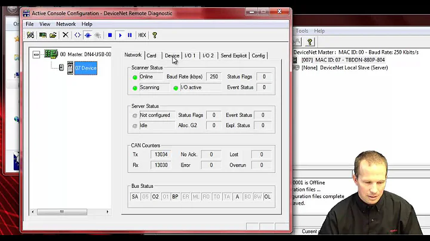Click the Error counter value field

[x=211, y=165]
